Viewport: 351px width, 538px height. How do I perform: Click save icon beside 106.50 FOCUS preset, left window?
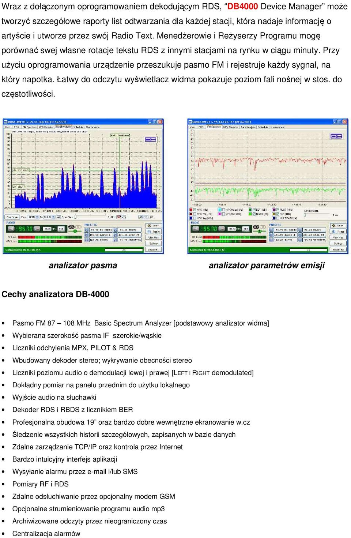pyautogui.click(x=87, y=240)
